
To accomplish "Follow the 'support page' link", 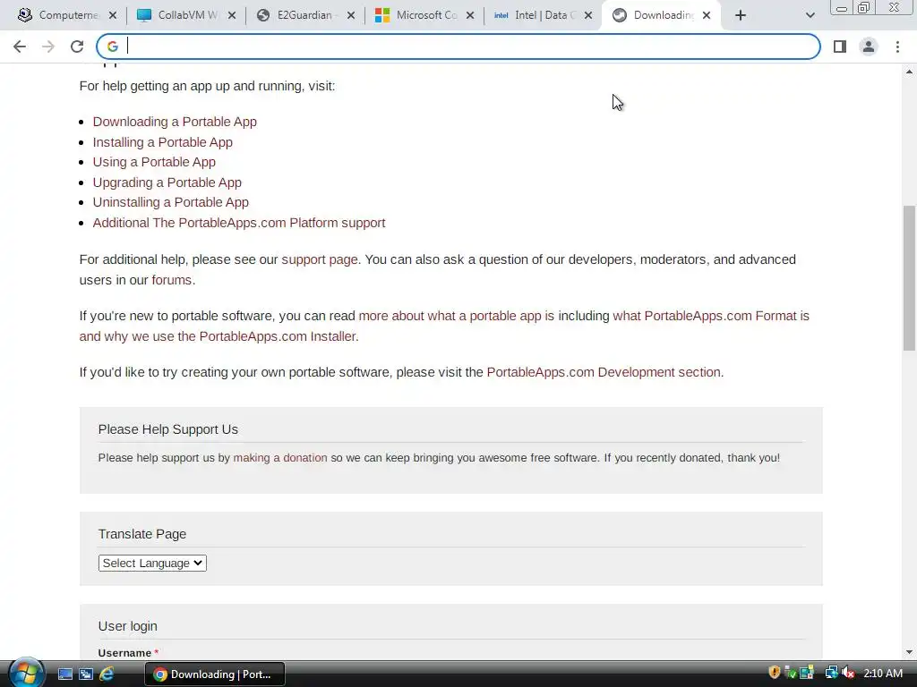I will 320,259.
